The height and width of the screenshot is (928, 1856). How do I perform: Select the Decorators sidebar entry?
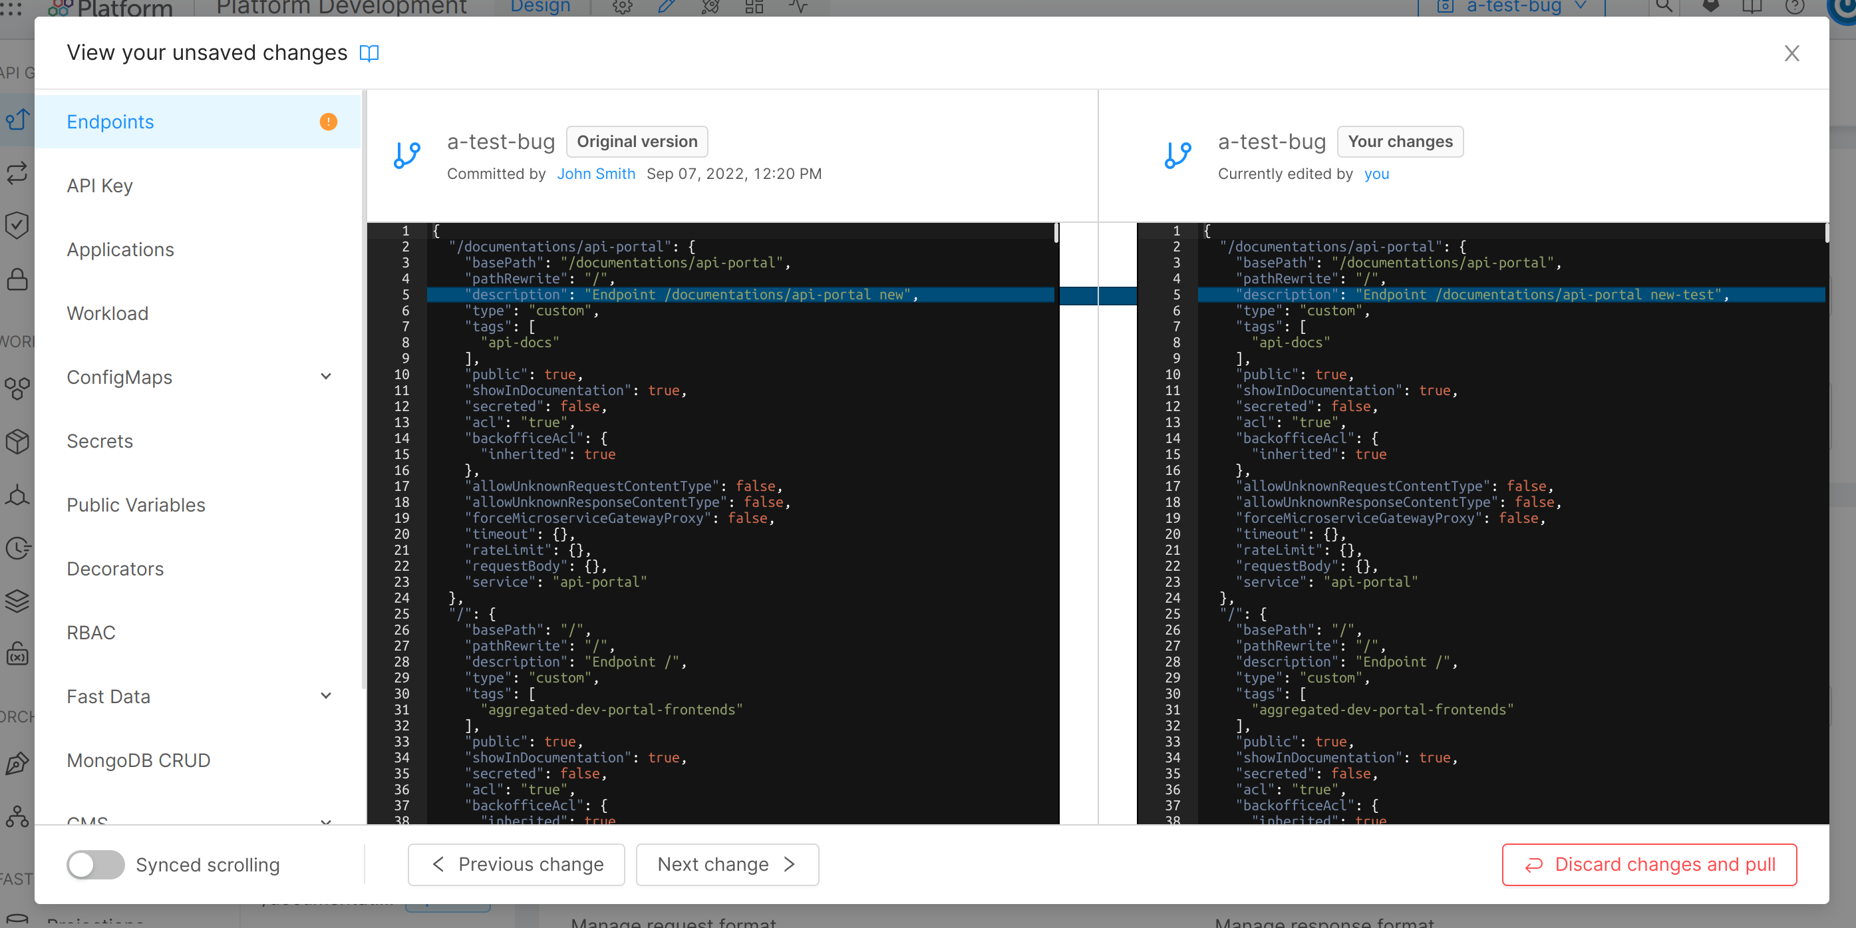(114, 569)
